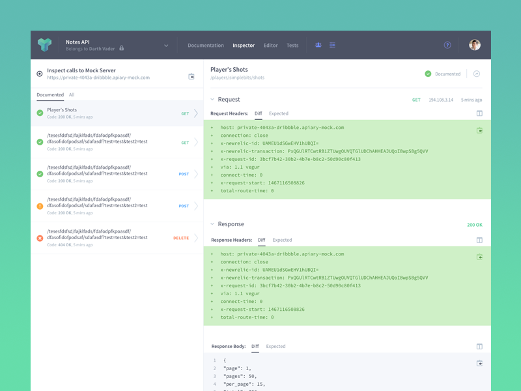Collapse the Response section

212,224
